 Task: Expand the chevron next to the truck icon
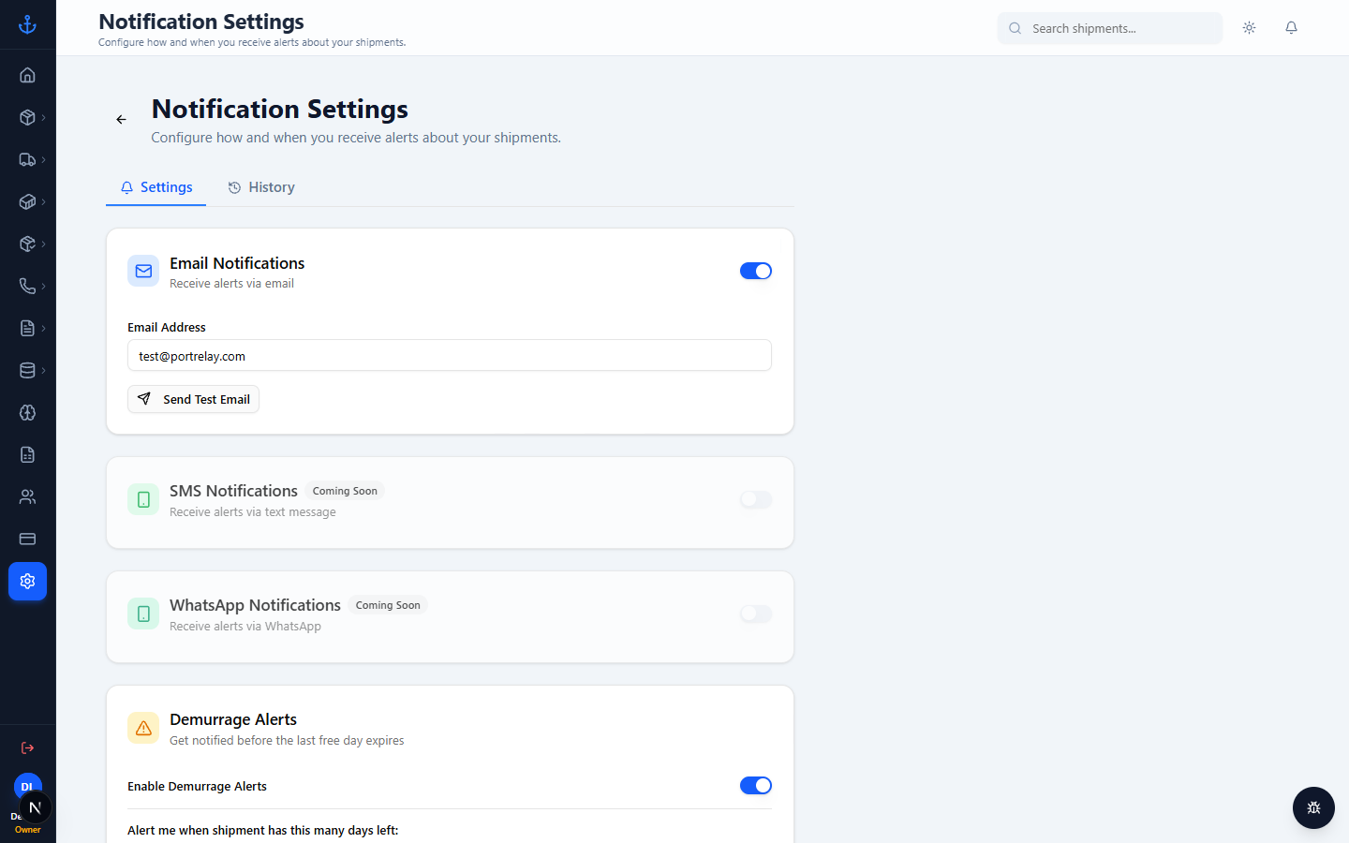click(x=43, y=159)
